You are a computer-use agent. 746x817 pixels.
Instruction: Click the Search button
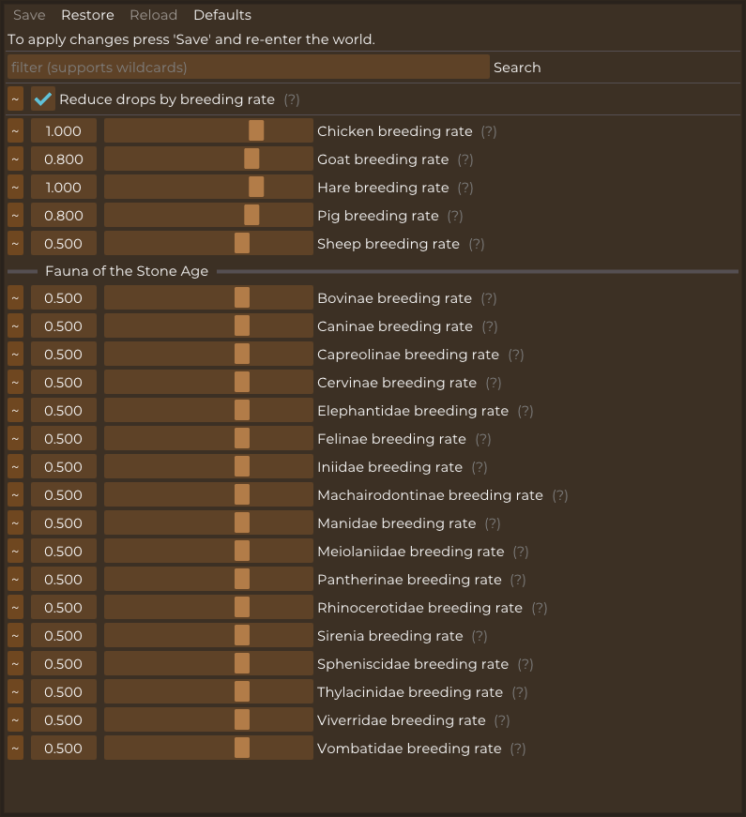tap(517, 68)
